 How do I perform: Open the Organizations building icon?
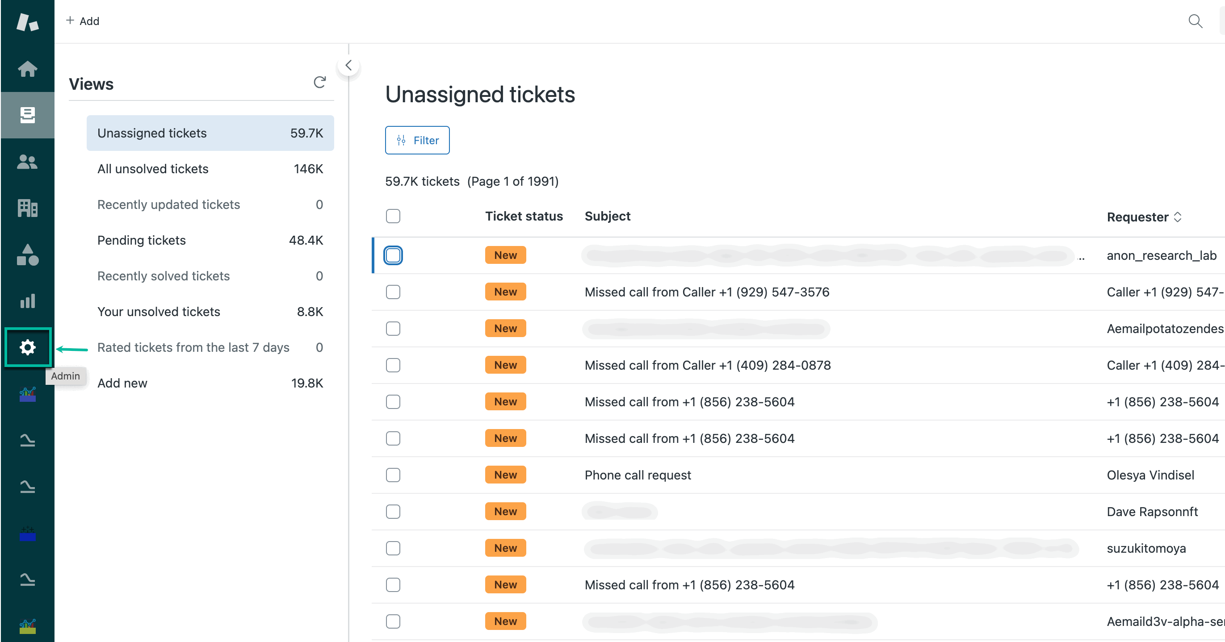tap(27, 208)
